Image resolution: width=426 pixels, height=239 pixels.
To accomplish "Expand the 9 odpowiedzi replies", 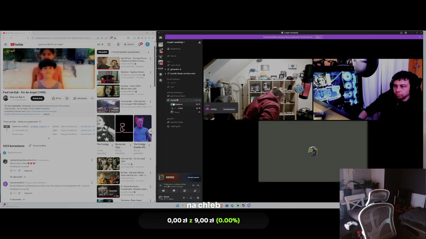I will point(17,199).
